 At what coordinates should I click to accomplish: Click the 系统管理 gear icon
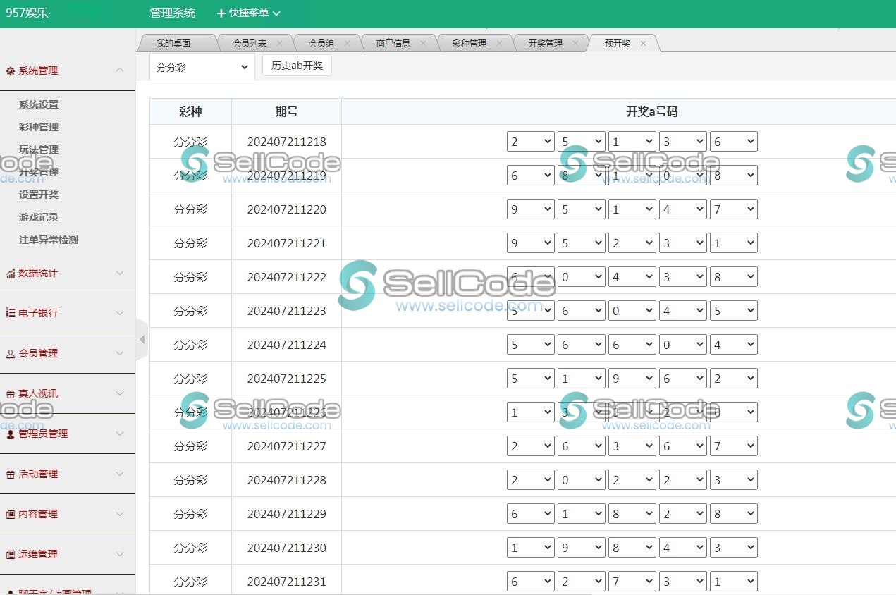(9, 70)
